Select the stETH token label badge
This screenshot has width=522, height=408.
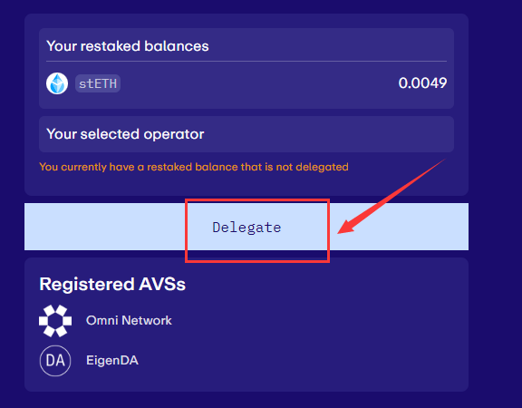pos(98,83)
